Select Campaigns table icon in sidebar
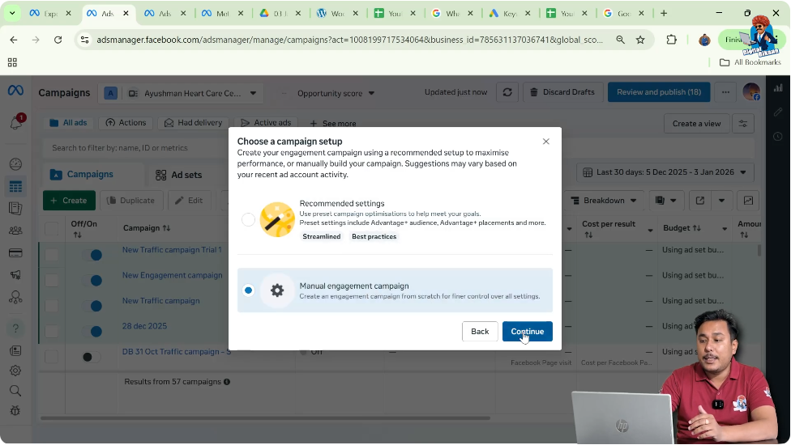 (x=15, y=187)
